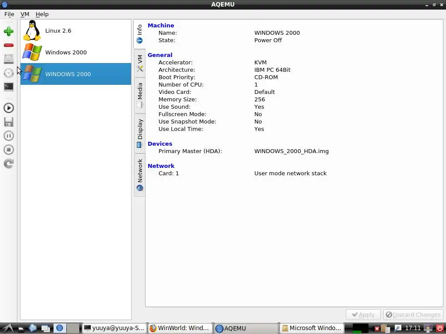Viewport: 446px width, 334px height.
Task: Stop the virtual machine
Action: pyautogui.click(x=9, y=150)
